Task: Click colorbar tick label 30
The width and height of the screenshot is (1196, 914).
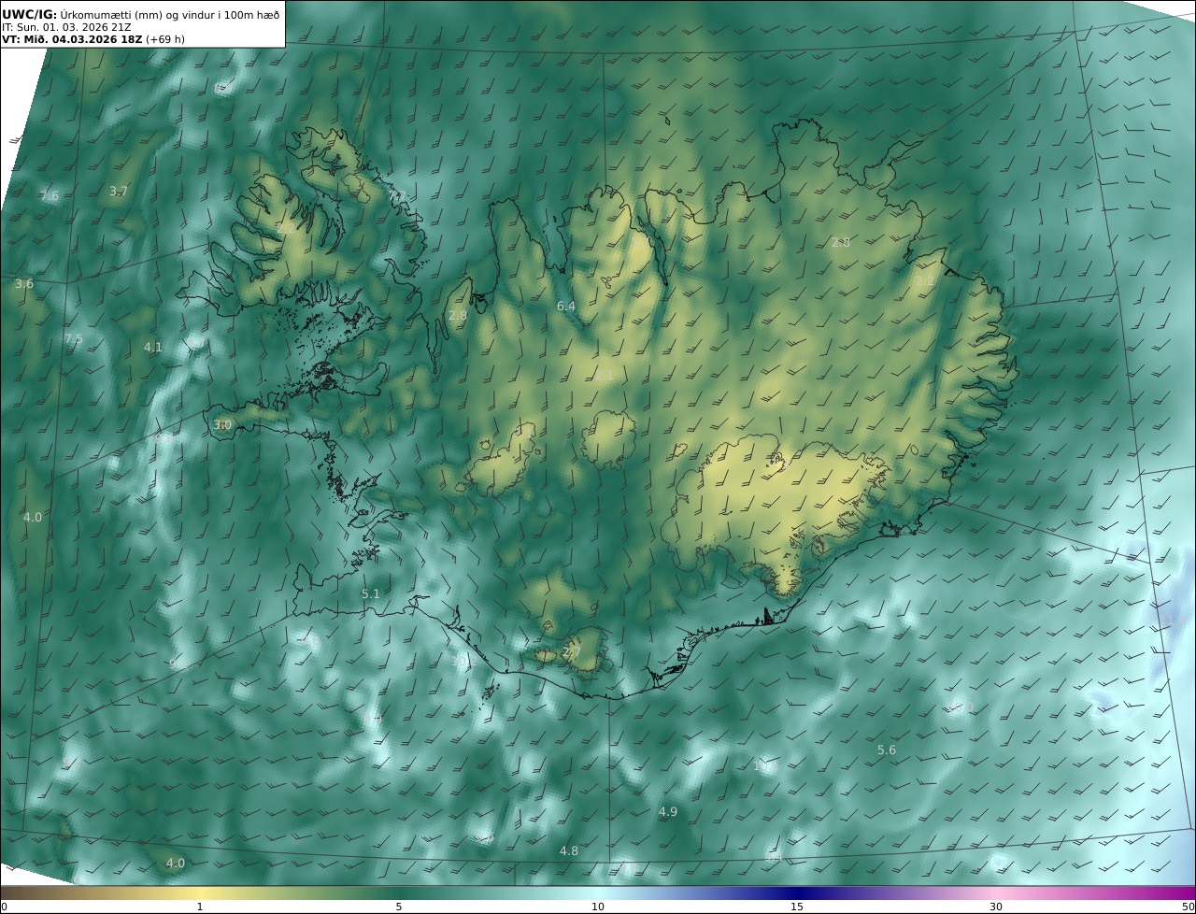Action: click(996, 907)
